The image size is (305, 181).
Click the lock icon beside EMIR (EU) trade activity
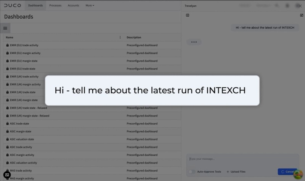tap(7, 45)
